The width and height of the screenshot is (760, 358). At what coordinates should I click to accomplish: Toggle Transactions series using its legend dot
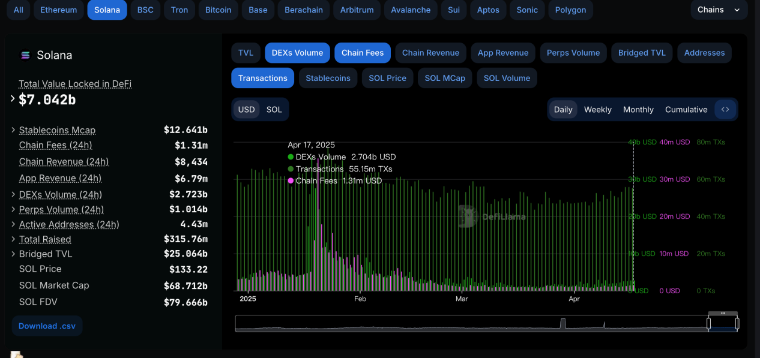pyautogui.click(x=291, y=169)
